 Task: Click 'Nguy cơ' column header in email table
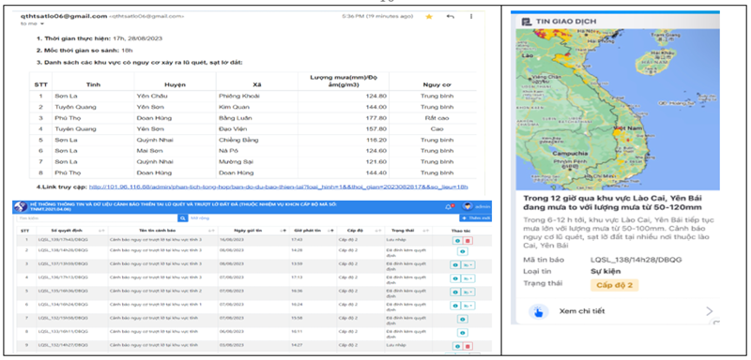point(437,84)
